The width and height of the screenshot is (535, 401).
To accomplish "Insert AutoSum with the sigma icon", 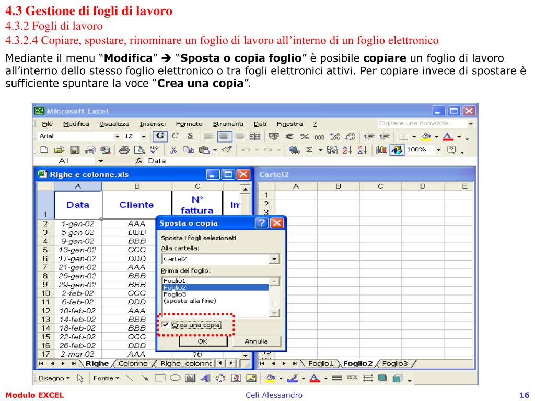I will 309,150.
